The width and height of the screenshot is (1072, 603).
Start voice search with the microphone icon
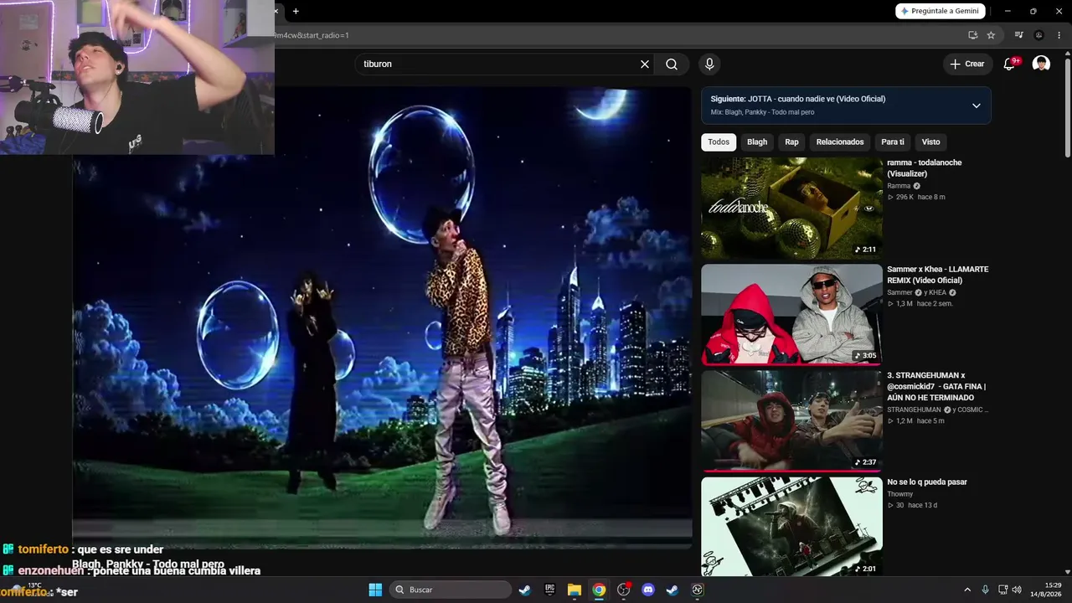coord(709,64)
